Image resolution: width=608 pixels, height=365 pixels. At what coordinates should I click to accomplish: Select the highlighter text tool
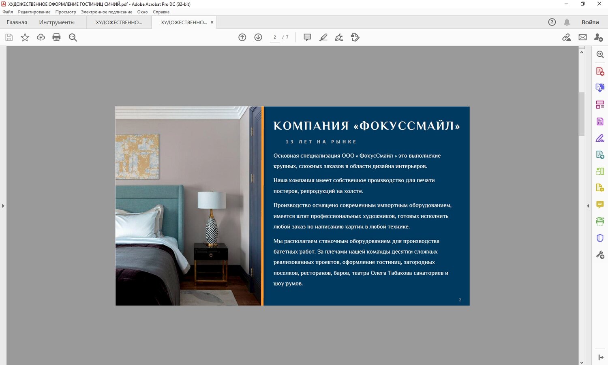coord(323,37)
